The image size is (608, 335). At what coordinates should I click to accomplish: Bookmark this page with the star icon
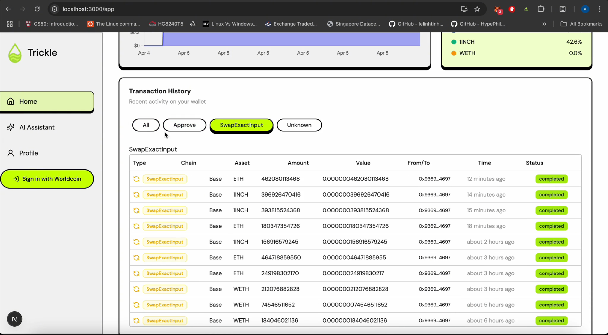(477, 9)
